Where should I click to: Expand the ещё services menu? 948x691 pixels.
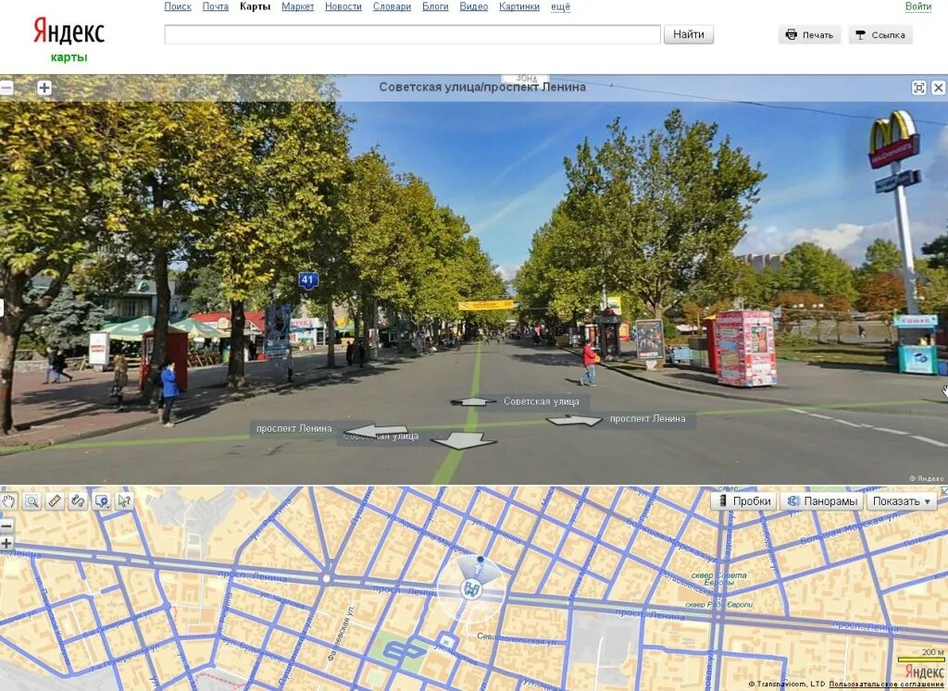click(x=560, y=7)
